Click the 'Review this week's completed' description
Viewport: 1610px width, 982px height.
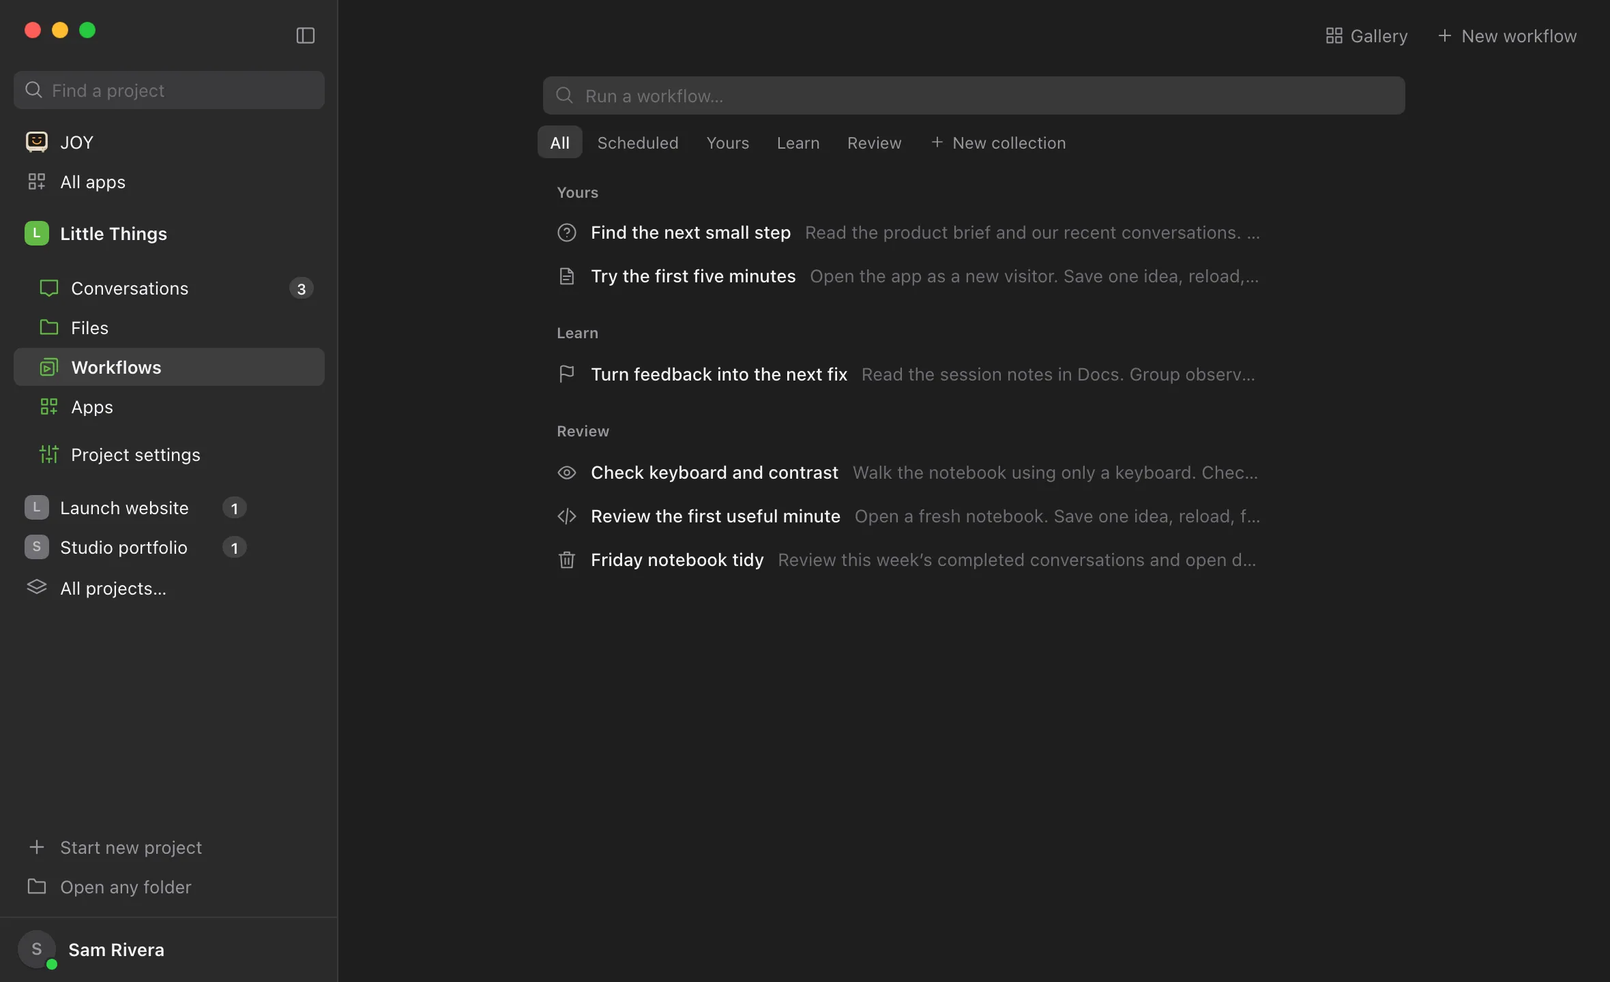pyautogui.click(x=1017, y=560)
